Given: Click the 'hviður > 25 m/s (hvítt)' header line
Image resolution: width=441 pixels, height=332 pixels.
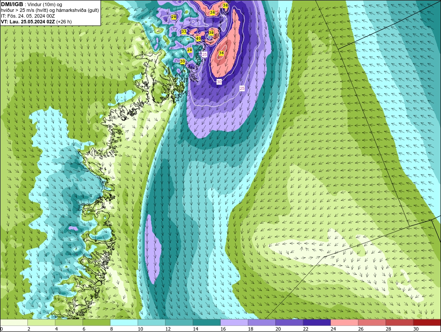Looking at the screenshot, I should 50,11.
